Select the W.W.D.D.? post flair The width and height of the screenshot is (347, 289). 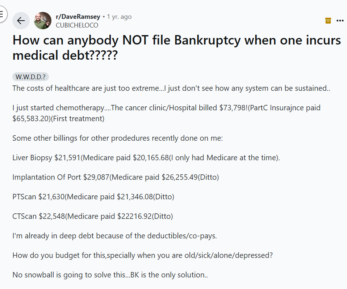point(30,77)
